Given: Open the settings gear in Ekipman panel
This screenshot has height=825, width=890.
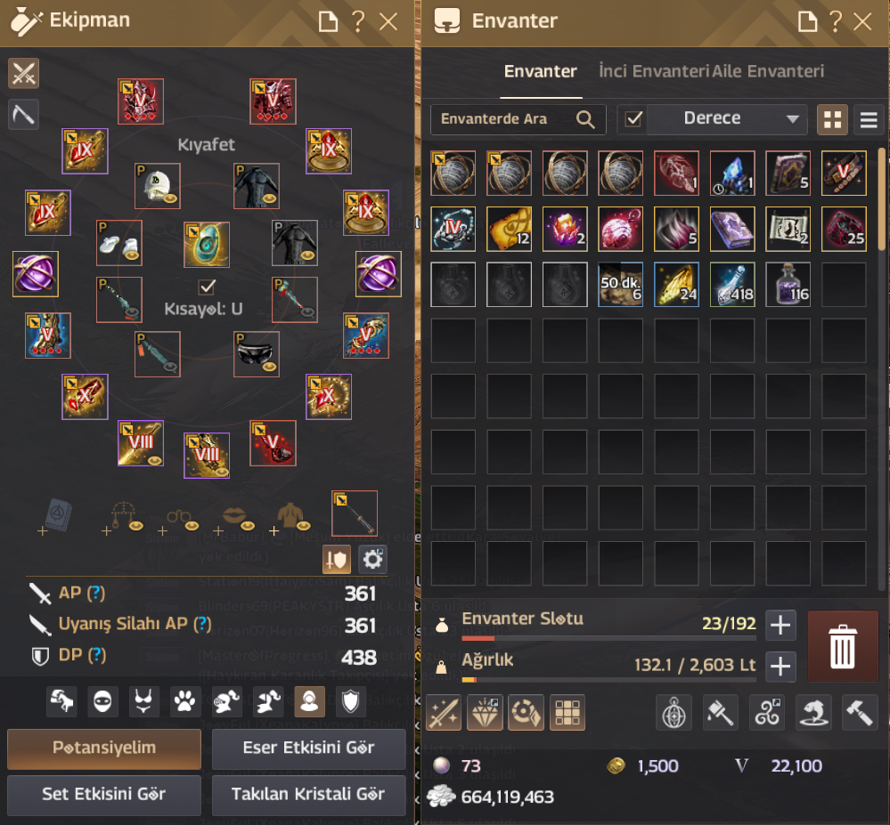Looking at the screenshot, I should (x=372, y=560).
